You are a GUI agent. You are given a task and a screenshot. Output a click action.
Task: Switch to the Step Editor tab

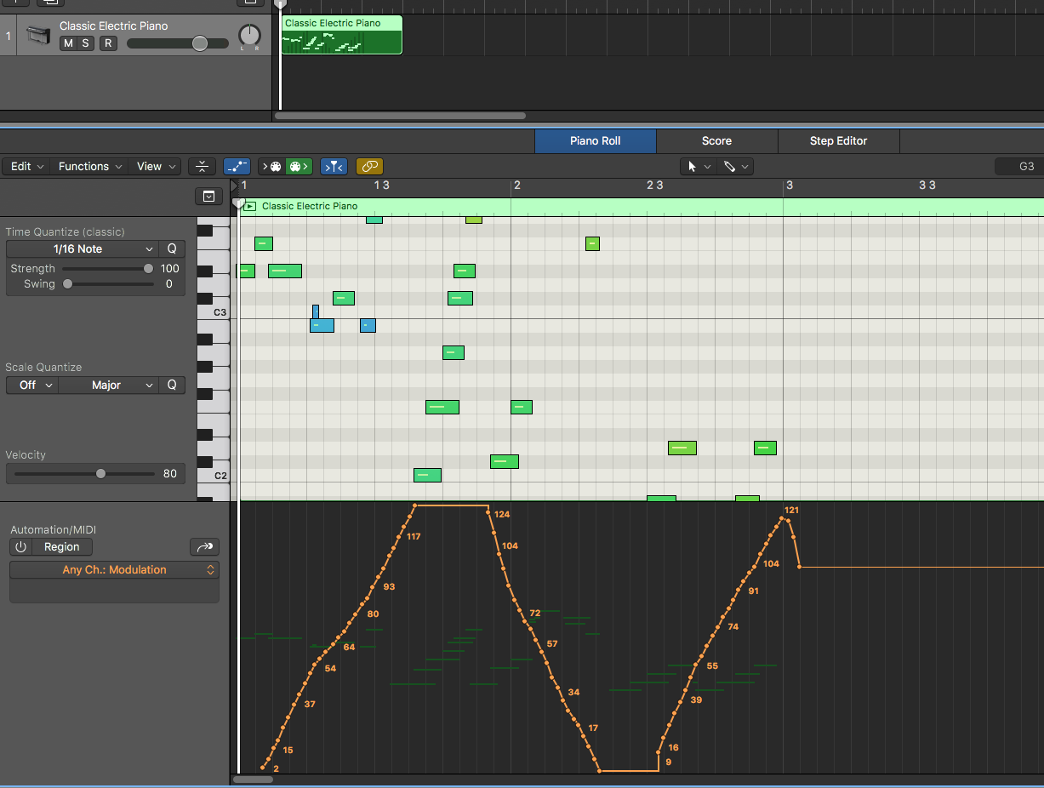tap(838, 140)
